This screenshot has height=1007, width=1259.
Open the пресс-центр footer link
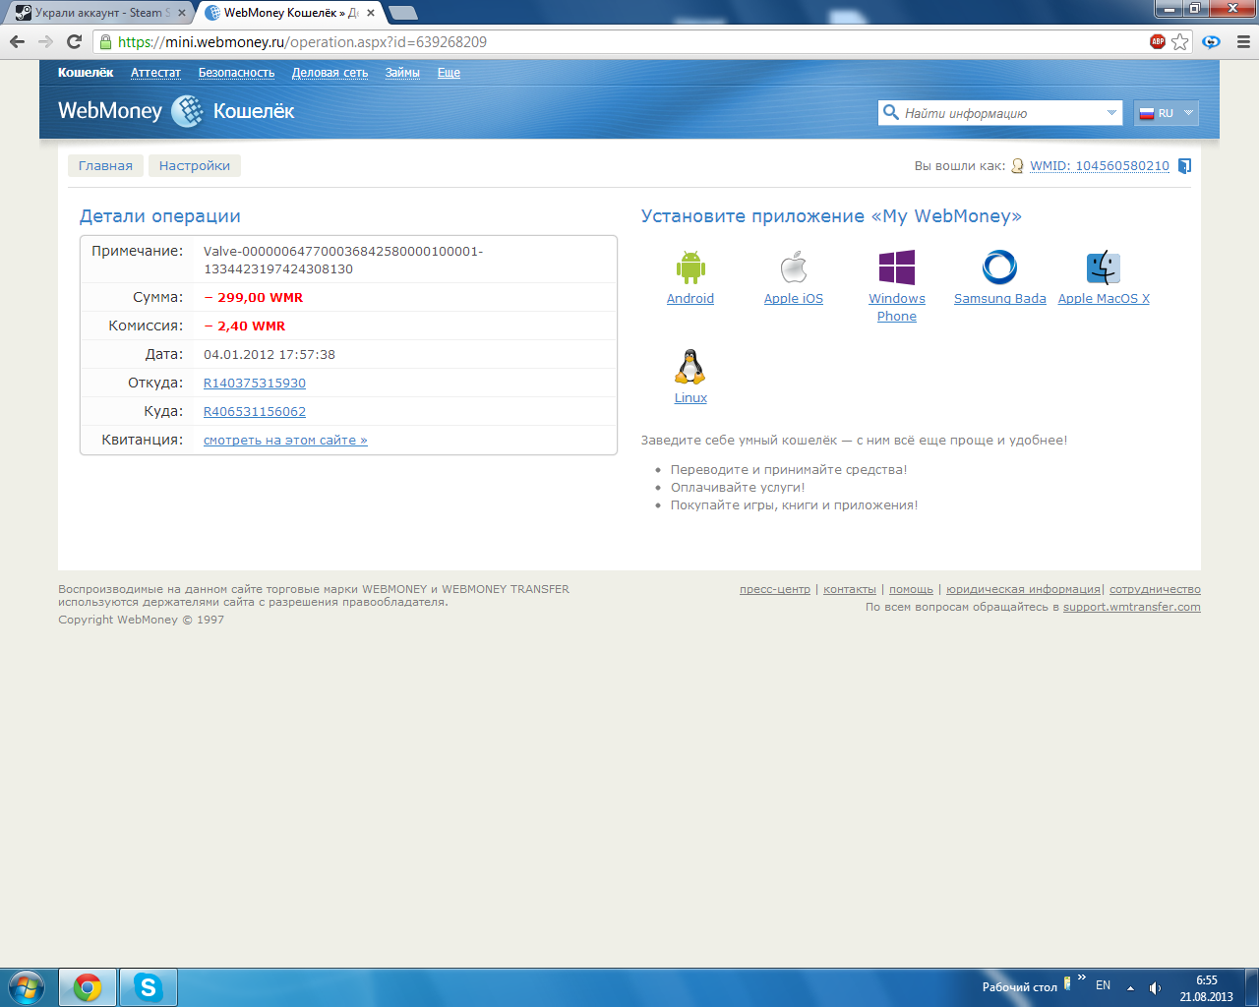tap(775, 589)
